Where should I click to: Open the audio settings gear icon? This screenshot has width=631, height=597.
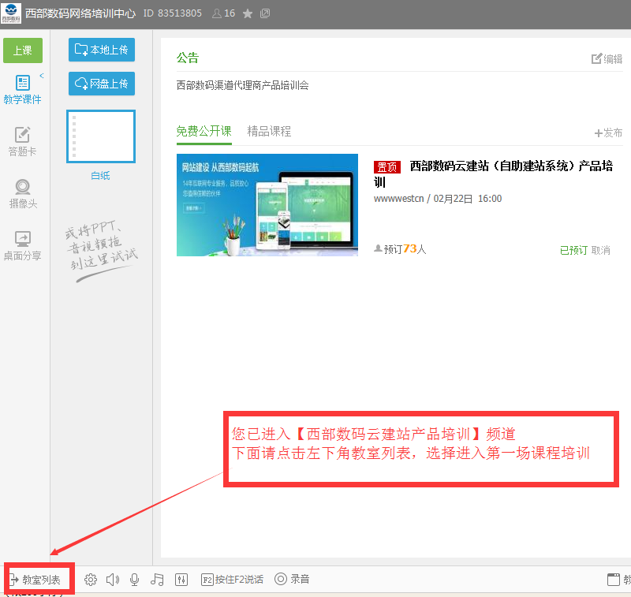[90, 578]
